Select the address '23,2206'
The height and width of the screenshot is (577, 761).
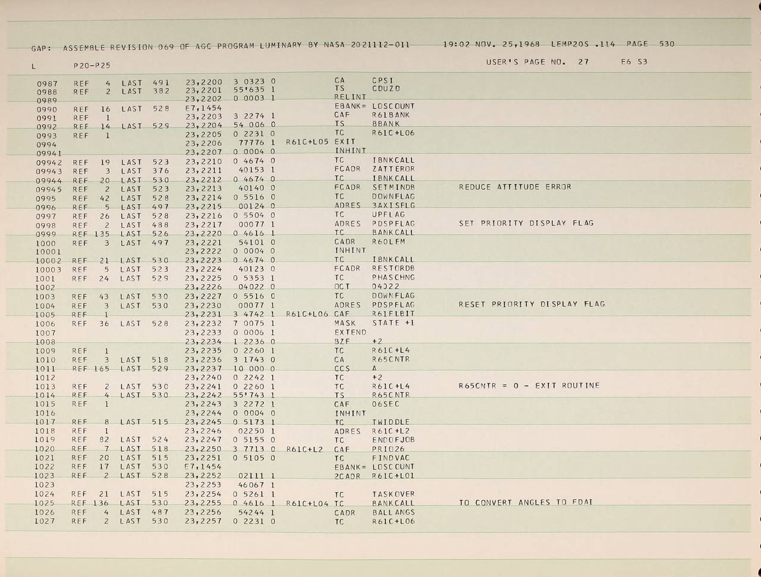click(x=204, y=143)
